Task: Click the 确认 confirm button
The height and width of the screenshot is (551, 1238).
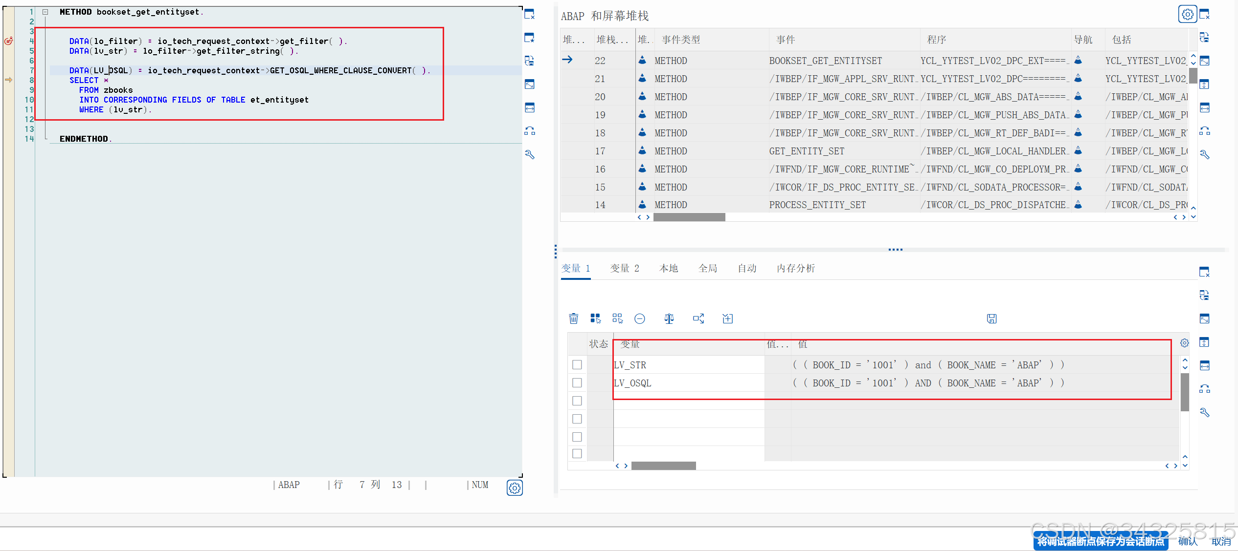Action: coord(1188,541)
